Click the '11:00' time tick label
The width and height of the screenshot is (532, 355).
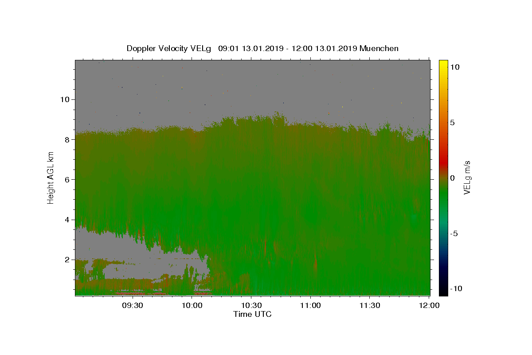pyautogui.click(x=310, y=306)
